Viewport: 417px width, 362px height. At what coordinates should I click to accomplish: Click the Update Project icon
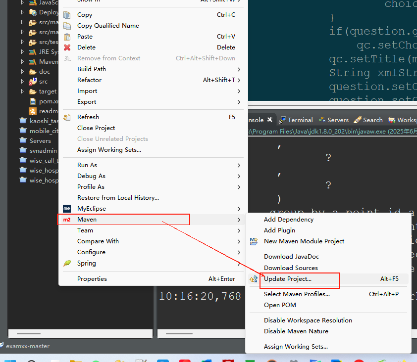(x=254, y=279)
